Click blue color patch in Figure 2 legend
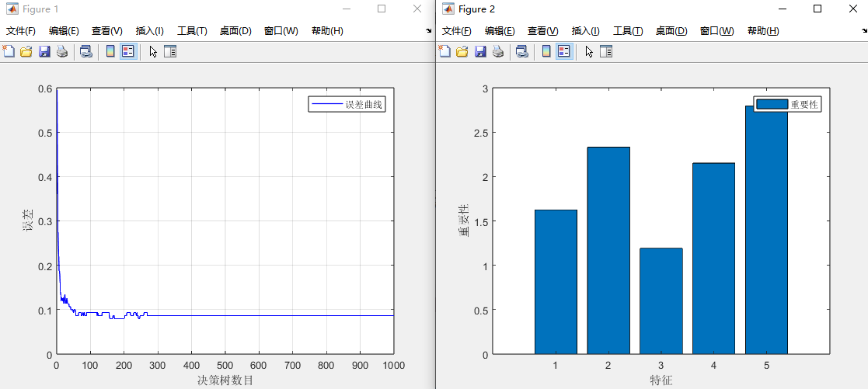The height and width of the screenshot is (389, 868). (772, 104)
